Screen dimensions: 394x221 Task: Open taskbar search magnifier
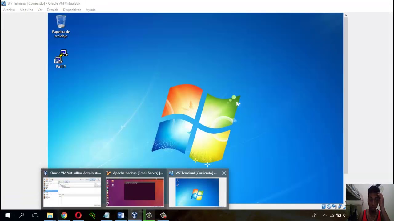22,215
